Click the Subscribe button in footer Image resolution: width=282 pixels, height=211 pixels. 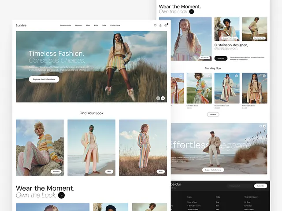pos(261,186)
